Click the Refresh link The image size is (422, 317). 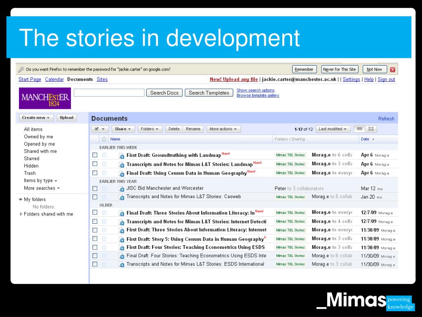coord(386,118)
